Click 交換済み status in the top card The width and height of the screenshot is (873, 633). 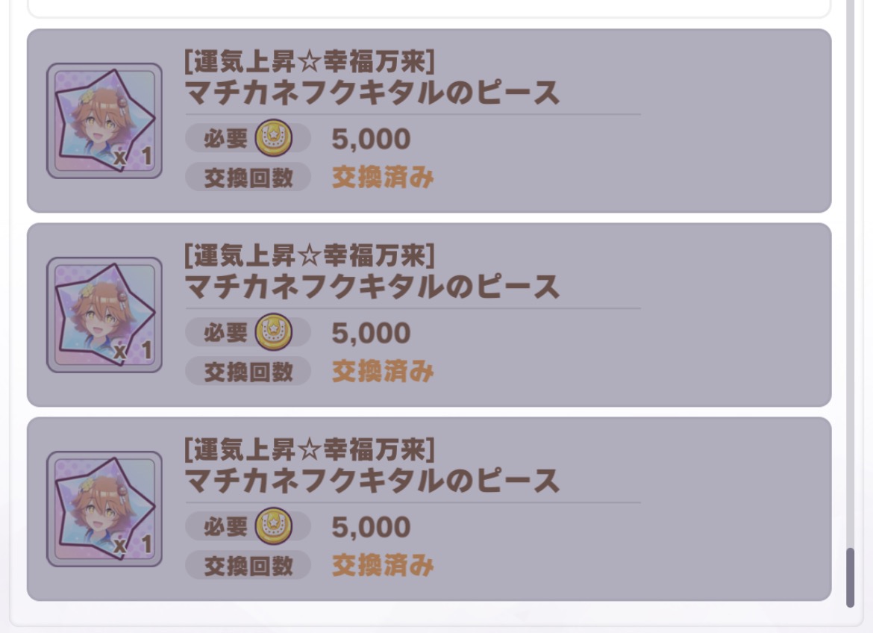click(x=382, y=178)
